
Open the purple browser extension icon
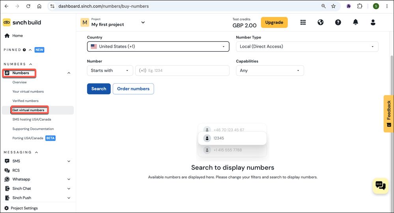point(349,6)
